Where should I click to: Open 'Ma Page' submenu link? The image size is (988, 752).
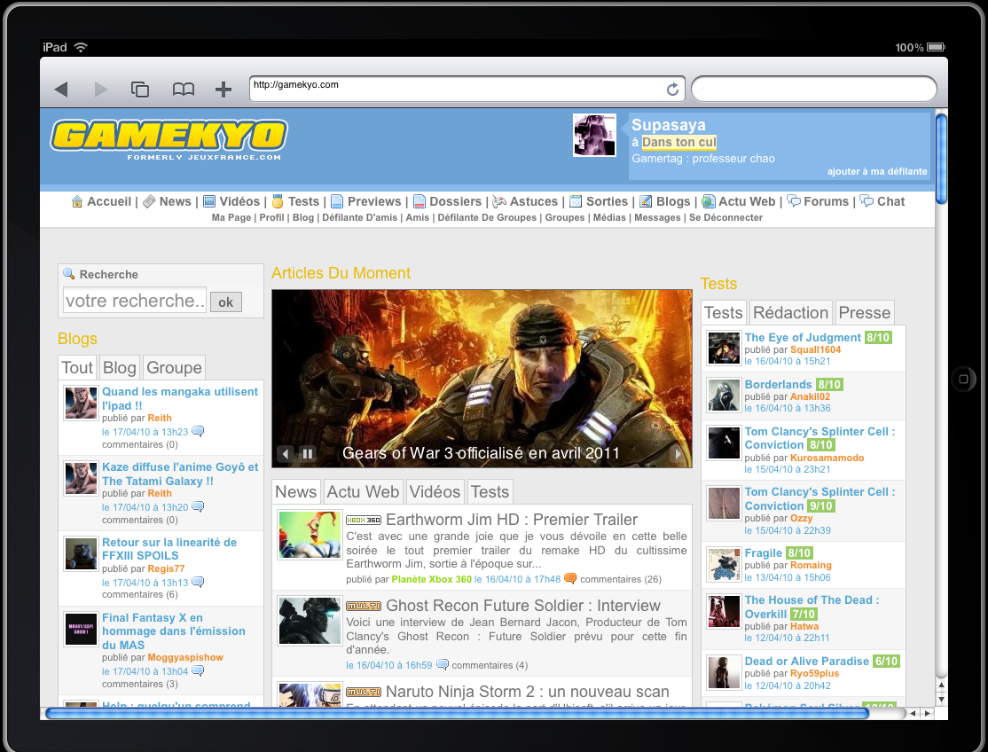coord(231,217)
